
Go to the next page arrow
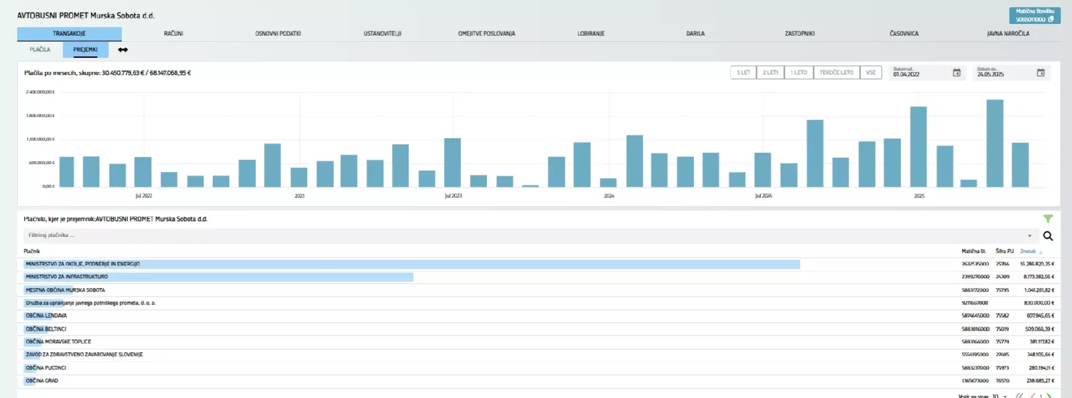(1049, 395)
